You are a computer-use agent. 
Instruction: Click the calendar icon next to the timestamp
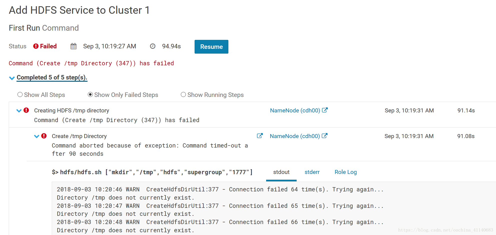click(73, 46)
